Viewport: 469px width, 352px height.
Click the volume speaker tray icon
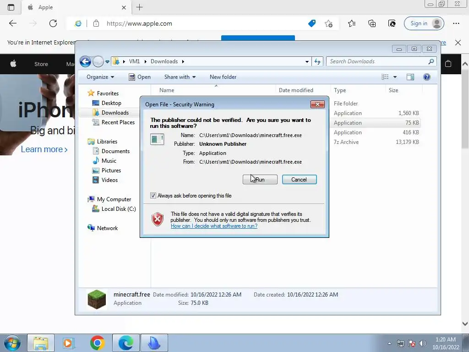pyautogui.click(x=423, y=343)
